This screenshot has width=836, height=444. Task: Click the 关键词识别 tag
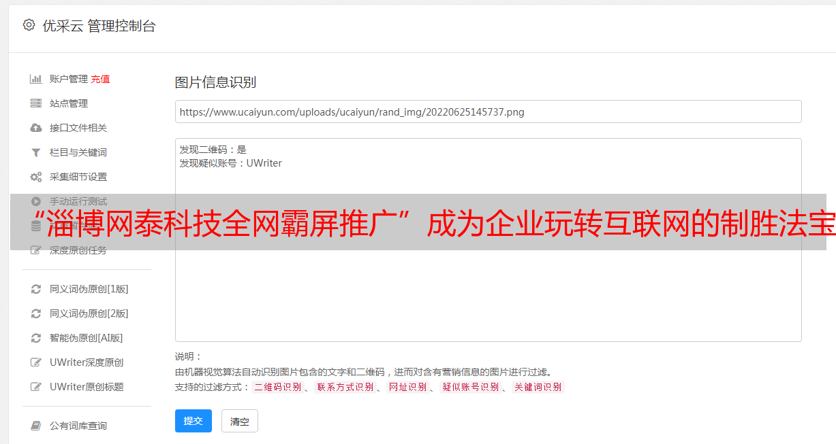[x=538, y=387]
